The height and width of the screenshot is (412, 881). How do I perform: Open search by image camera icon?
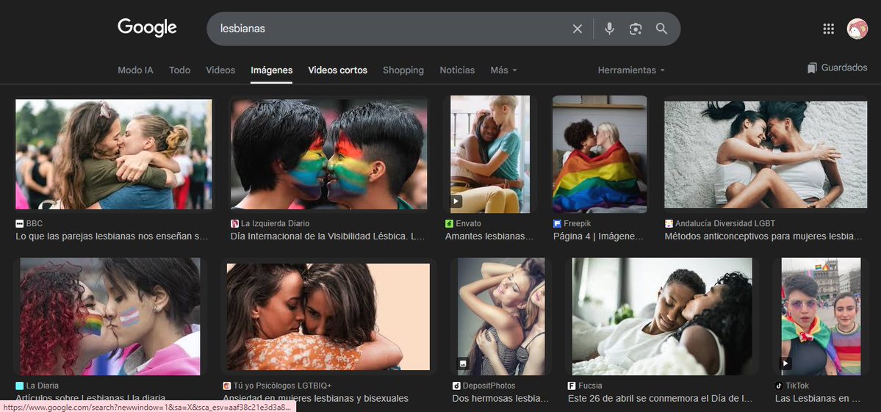pos(636,29)
